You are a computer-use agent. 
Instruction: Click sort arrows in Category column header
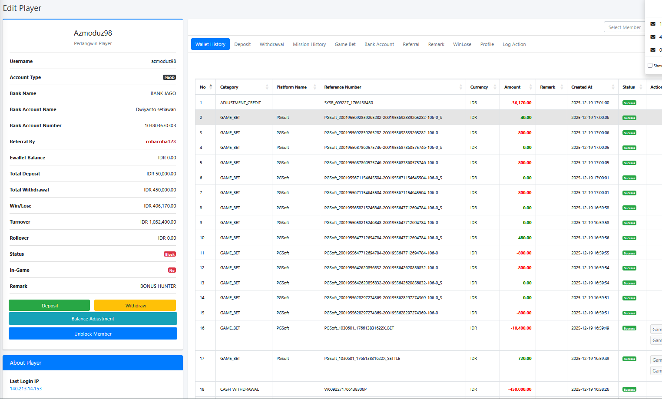tap(267, 87)
